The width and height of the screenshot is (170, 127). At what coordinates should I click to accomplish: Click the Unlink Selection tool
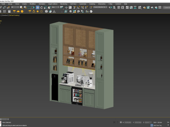4,7
